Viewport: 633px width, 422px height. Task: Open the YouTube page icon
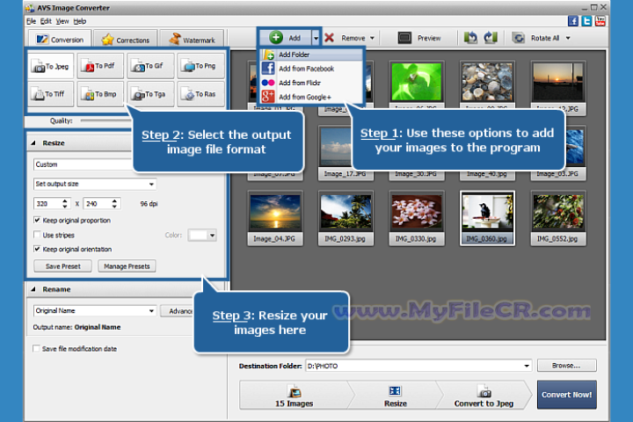(x=600, y=21)
